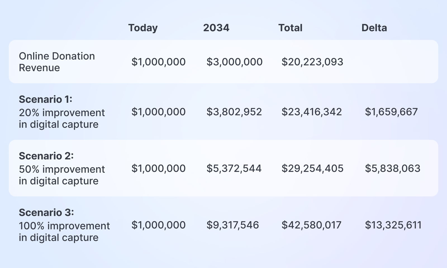Select the Total column header
The width and height of the screenshot is (447, 268).
click(x=290, y=28)
